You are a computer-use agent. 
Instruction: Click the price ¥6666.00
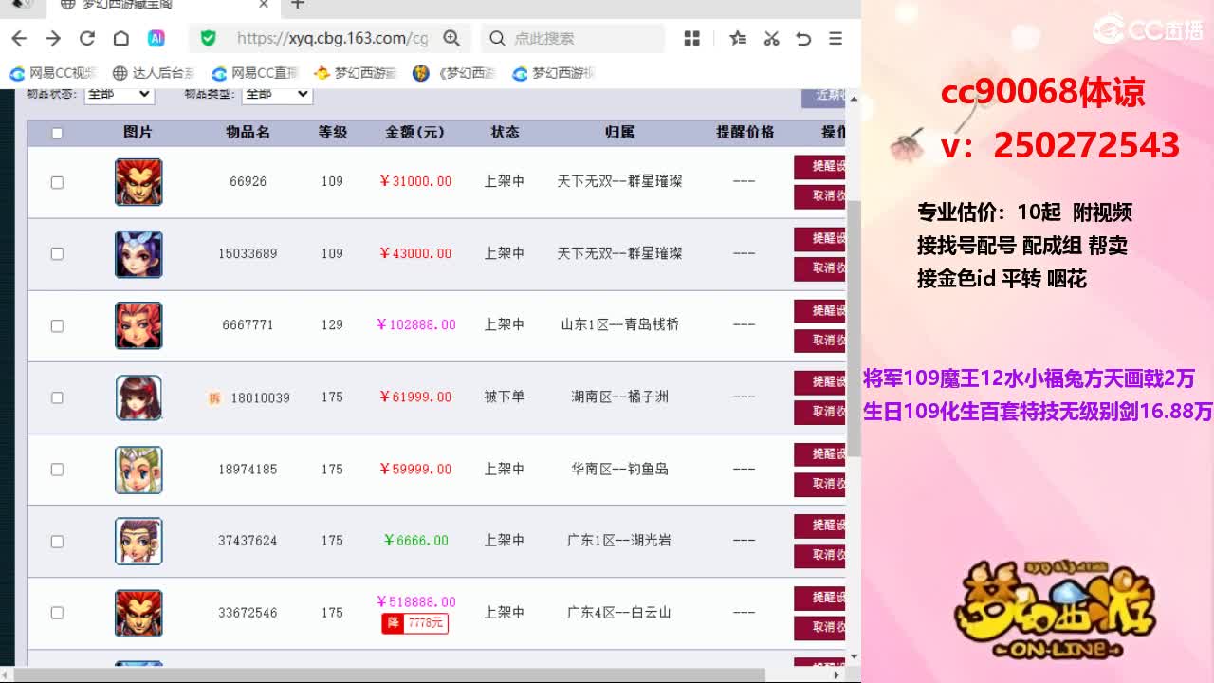tap(415, 541)
